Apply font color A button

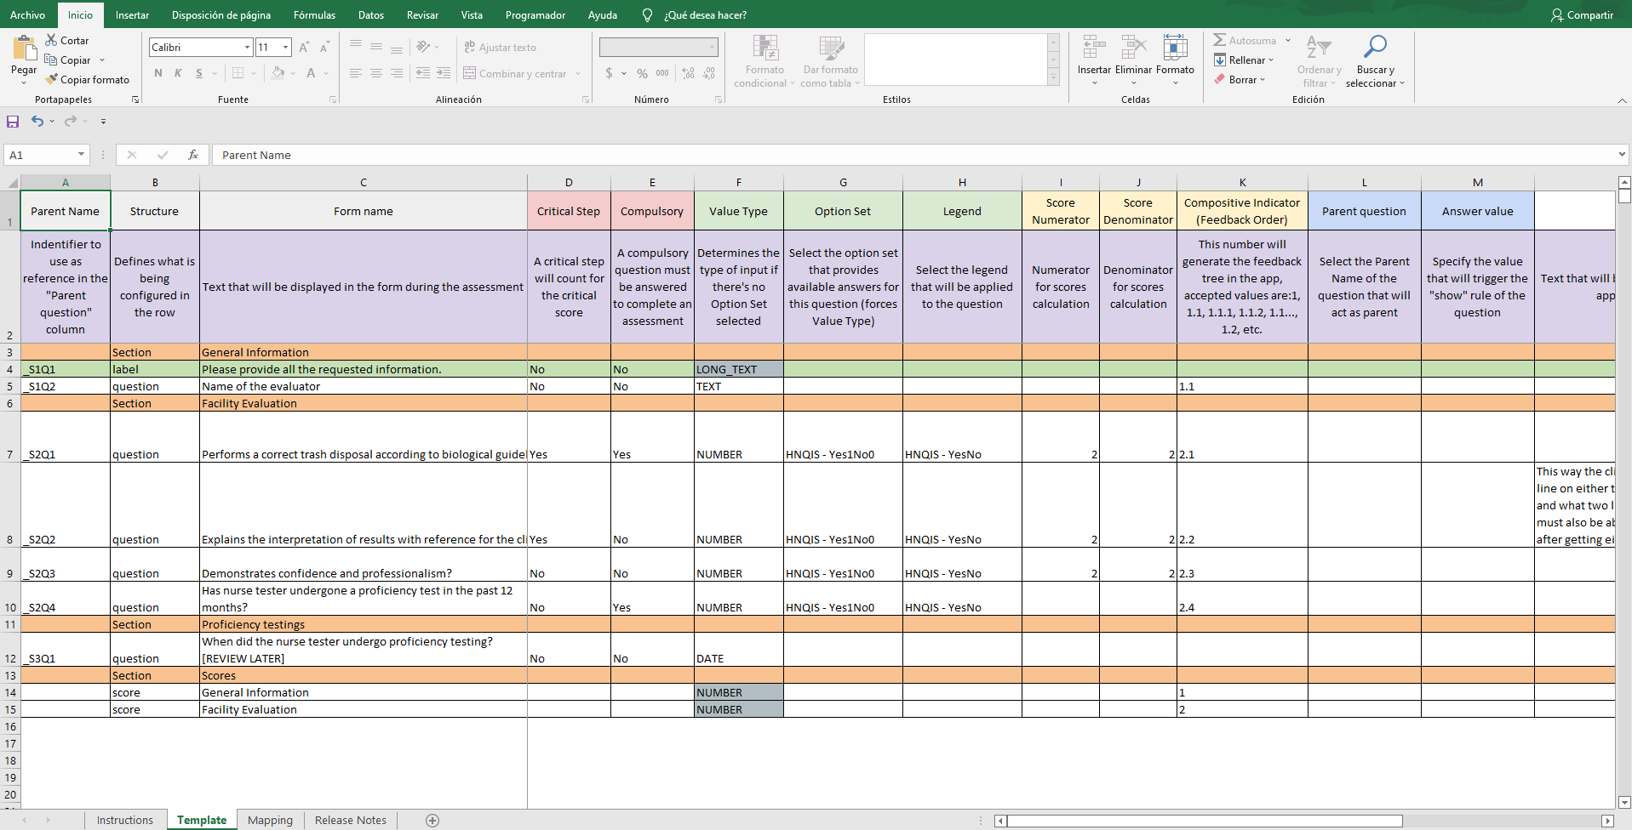click(x=311, y=73)
